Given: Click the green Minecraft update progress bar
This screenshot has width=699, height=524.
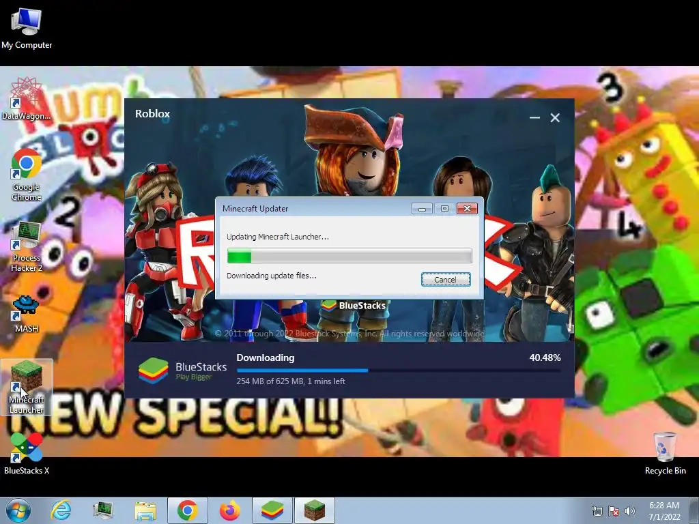Looking at the screenshot, I should coord(349,257).
